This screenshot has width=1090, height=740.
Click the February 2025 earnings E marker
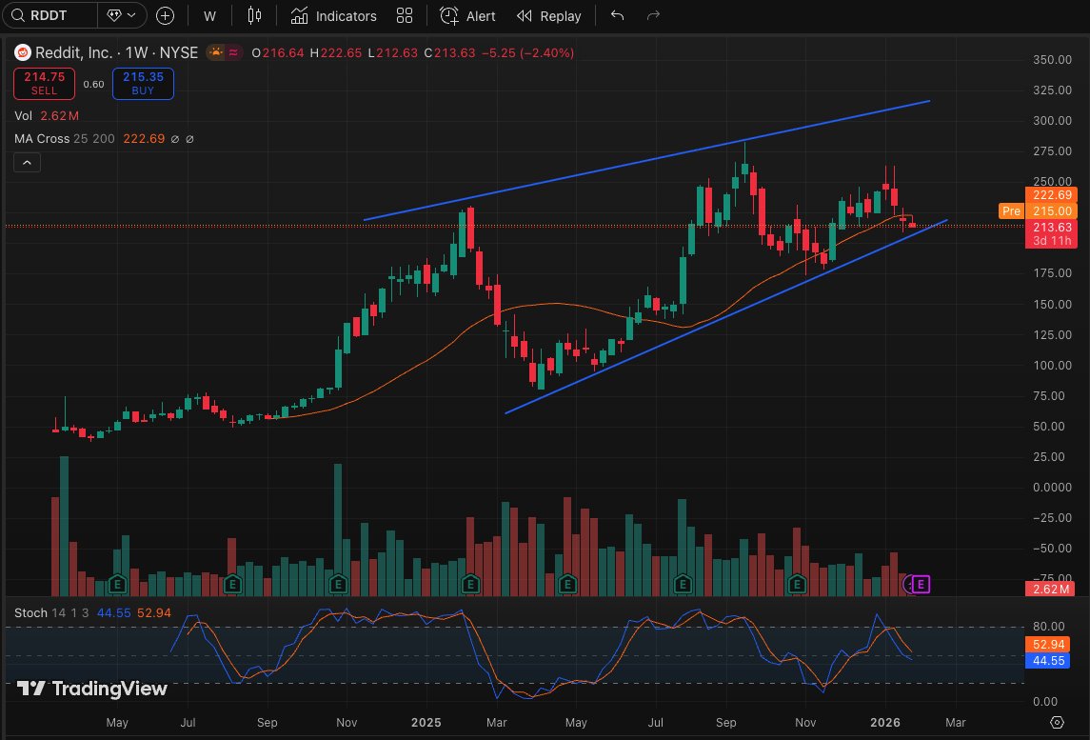tap(470, 584)
